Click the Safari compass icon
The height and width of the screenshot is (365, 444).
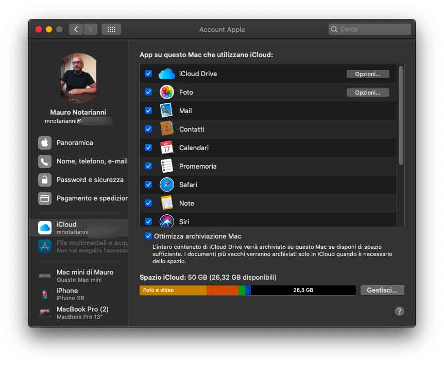point(166,185)
